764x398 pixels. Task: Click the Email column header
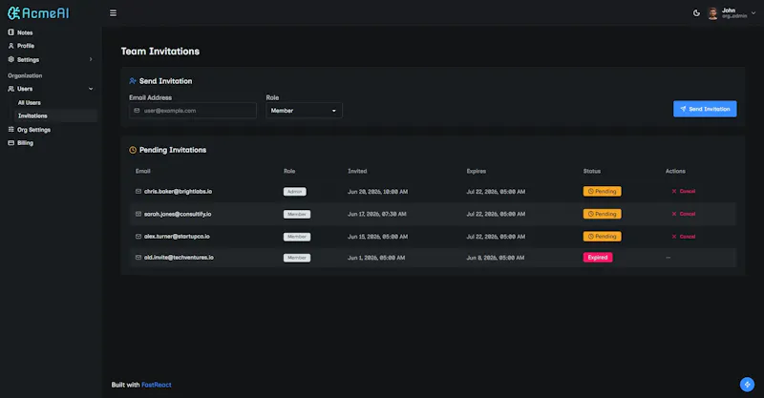tap(142, 171)
